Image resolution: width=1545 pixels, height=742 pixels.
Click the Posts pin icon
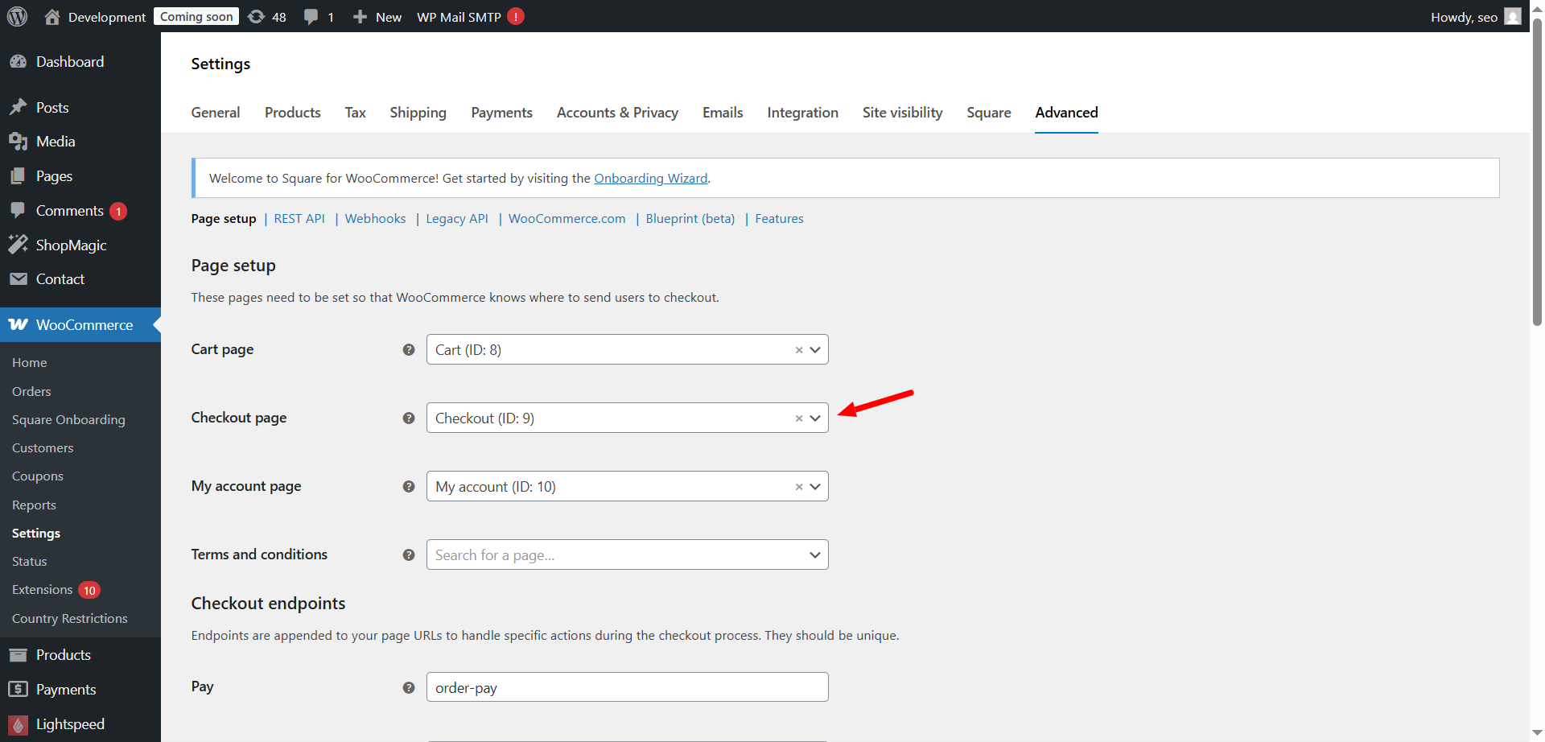coord(18,107)
